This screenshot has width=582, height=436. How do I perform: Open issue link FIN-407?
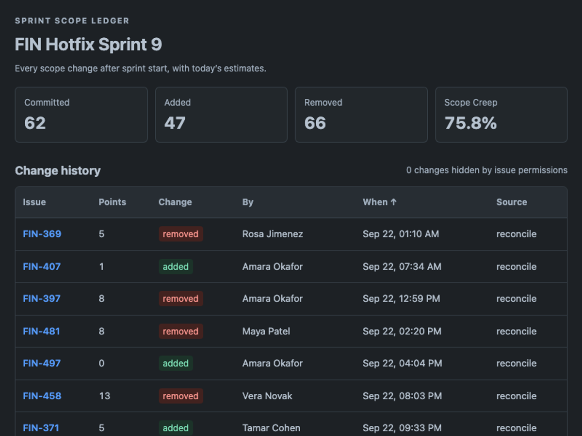click(42, 266)
